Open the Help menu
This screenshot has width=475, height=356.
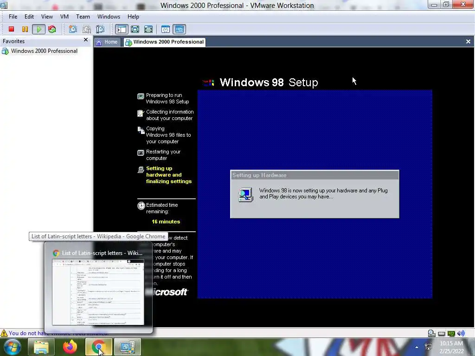tap(133, 17)
